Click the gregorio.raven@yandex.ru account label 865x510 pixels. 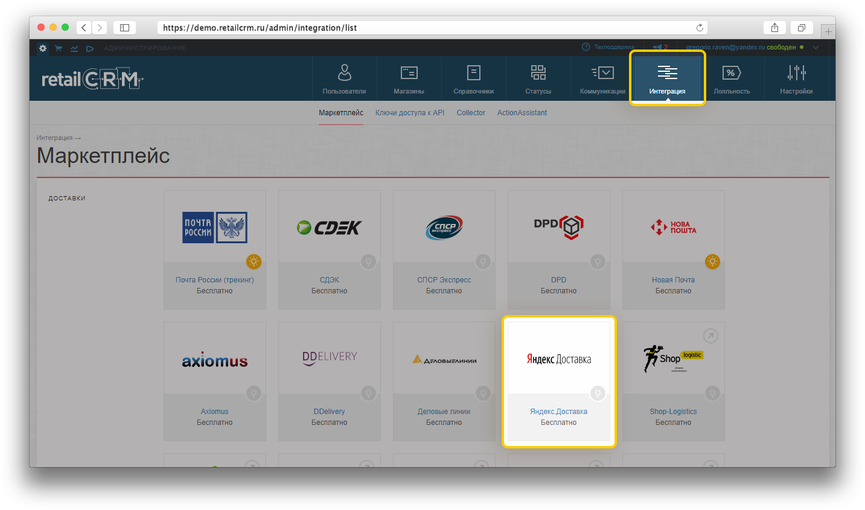coord(725,47)
